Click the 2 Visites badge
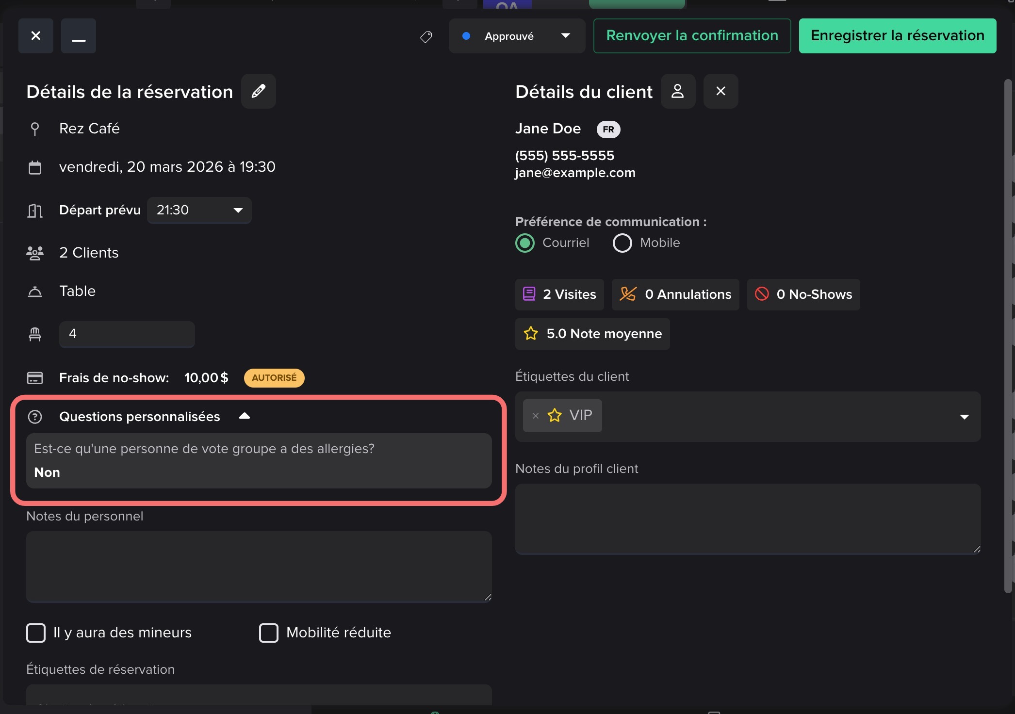This screenshot has width=1015, height=714. [559, 294]
